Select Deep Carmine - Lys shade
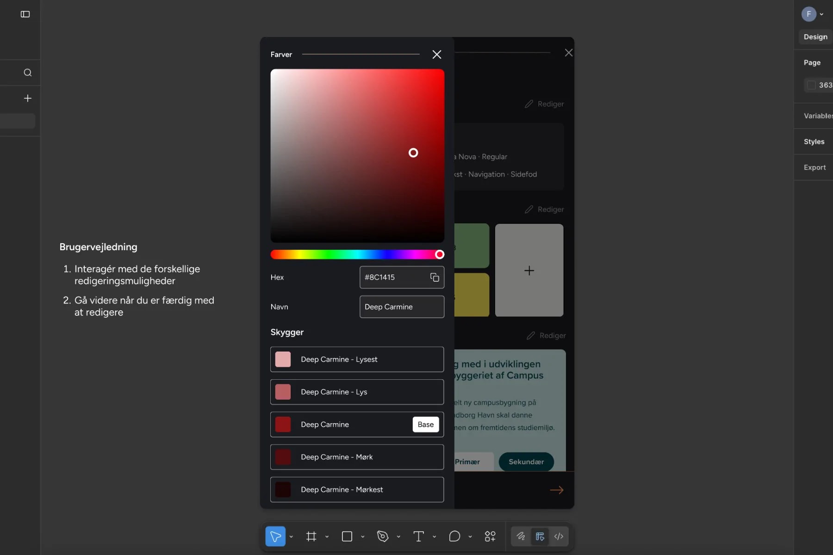The width and height of the screenshot is (833, 555). 357,392
